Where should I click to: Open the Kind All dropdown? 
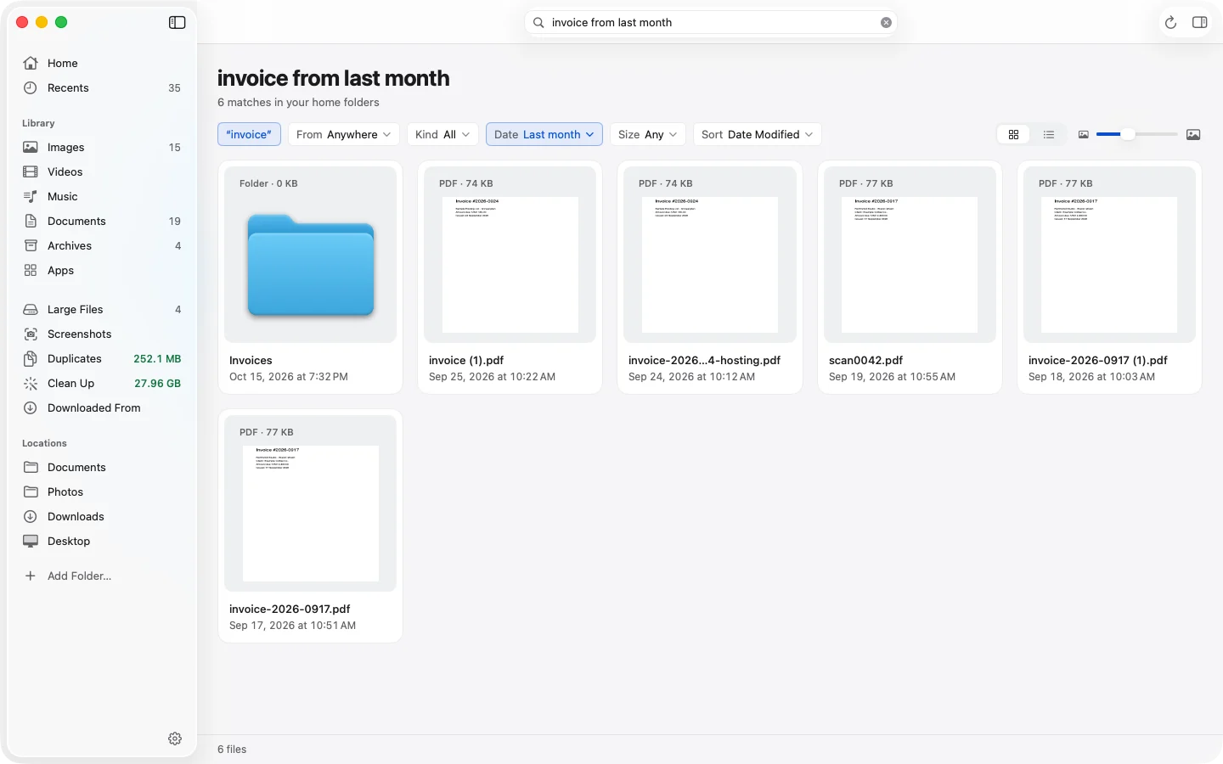(x=442, y=134)
